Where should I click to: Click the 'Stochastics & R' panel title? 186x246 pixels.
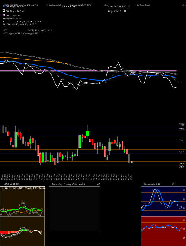(x=152, y=184)
